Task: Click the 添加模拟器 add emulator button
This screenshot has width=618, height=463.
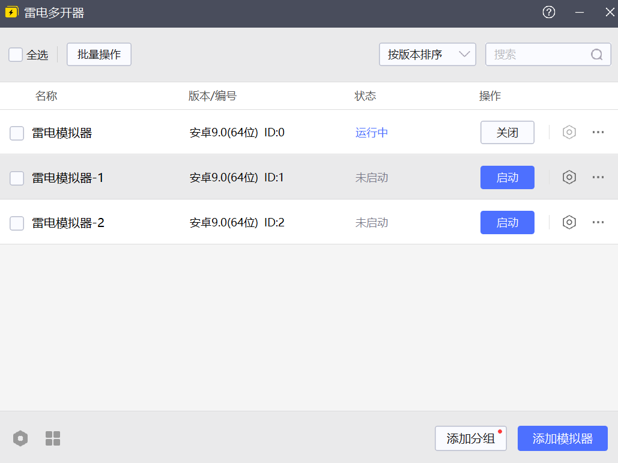Action: click(562, 438)
